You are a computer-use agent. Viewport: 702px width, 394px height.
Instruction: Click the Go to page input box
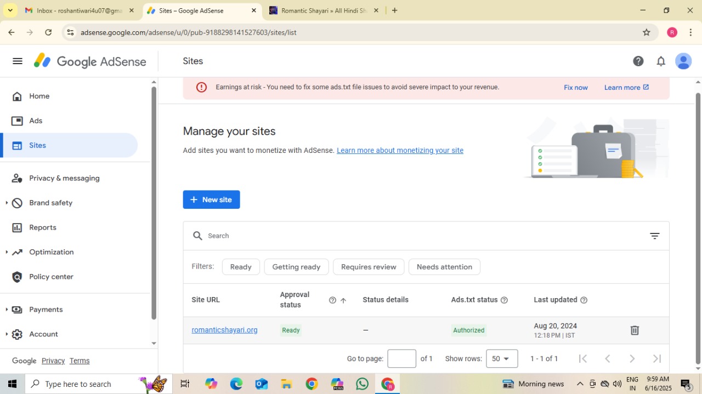click(401, 358)
